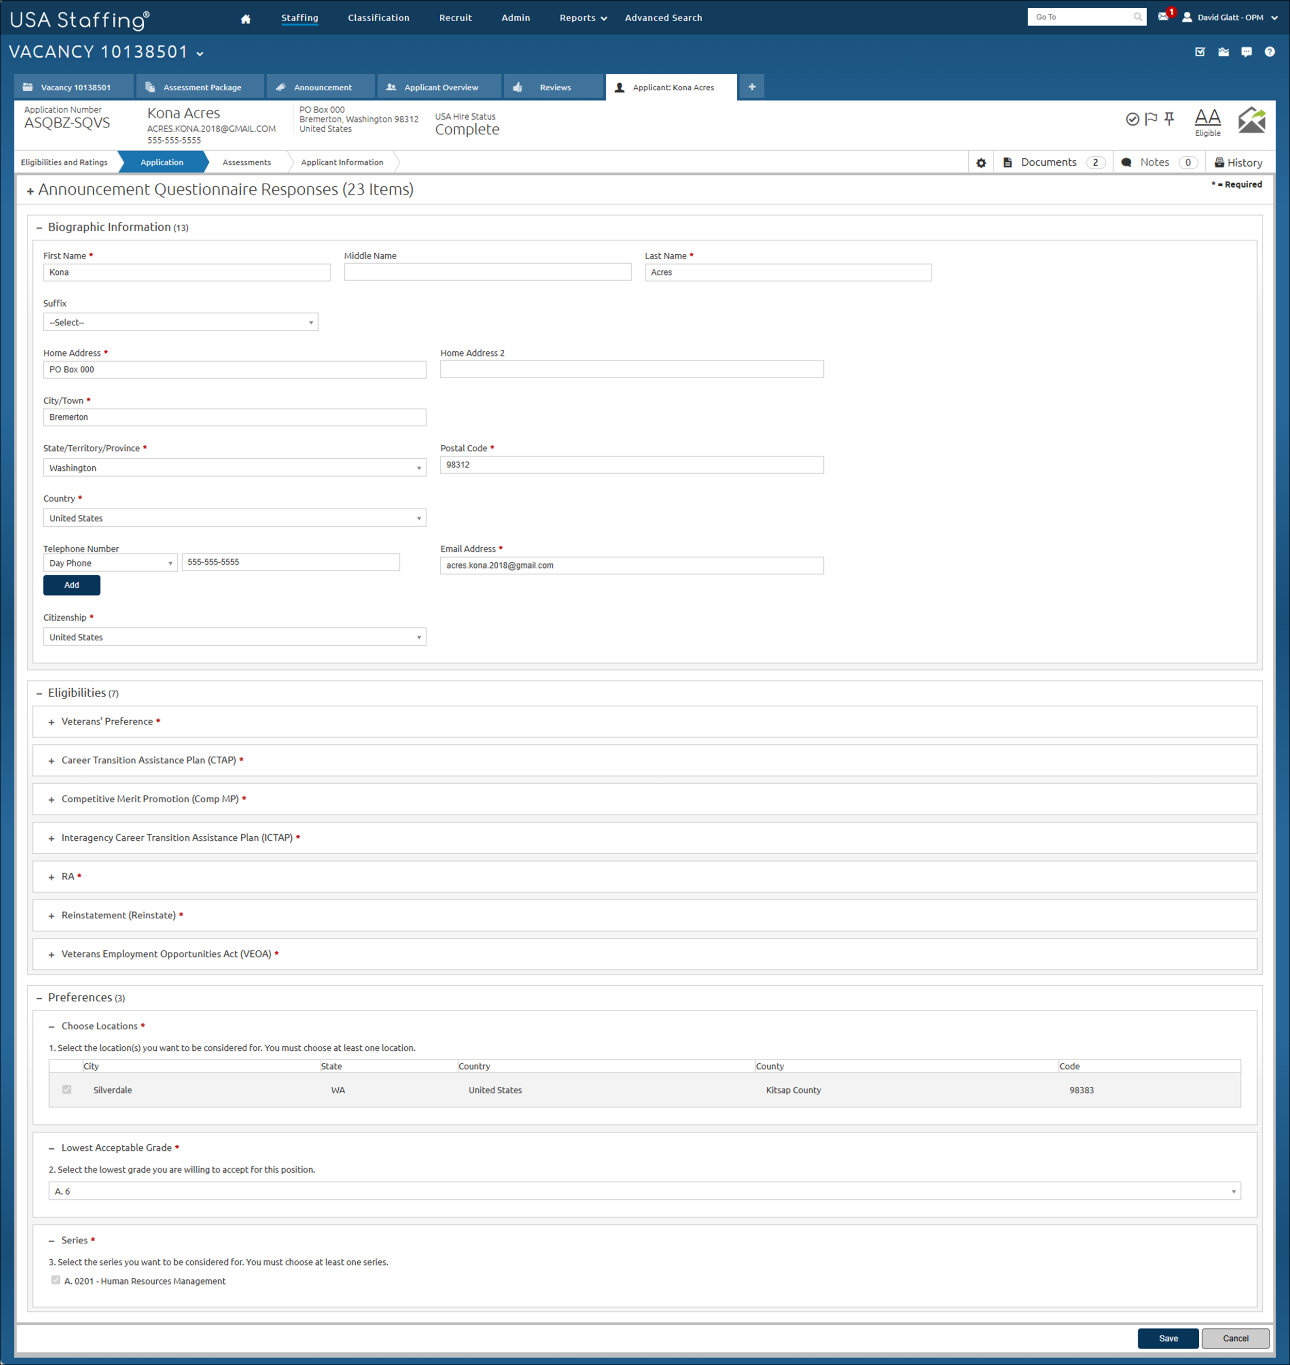This screenshot has width=1290, height=1365.
Task: Open applicant settings via the gear icon
Action: [x=981, y=161]
